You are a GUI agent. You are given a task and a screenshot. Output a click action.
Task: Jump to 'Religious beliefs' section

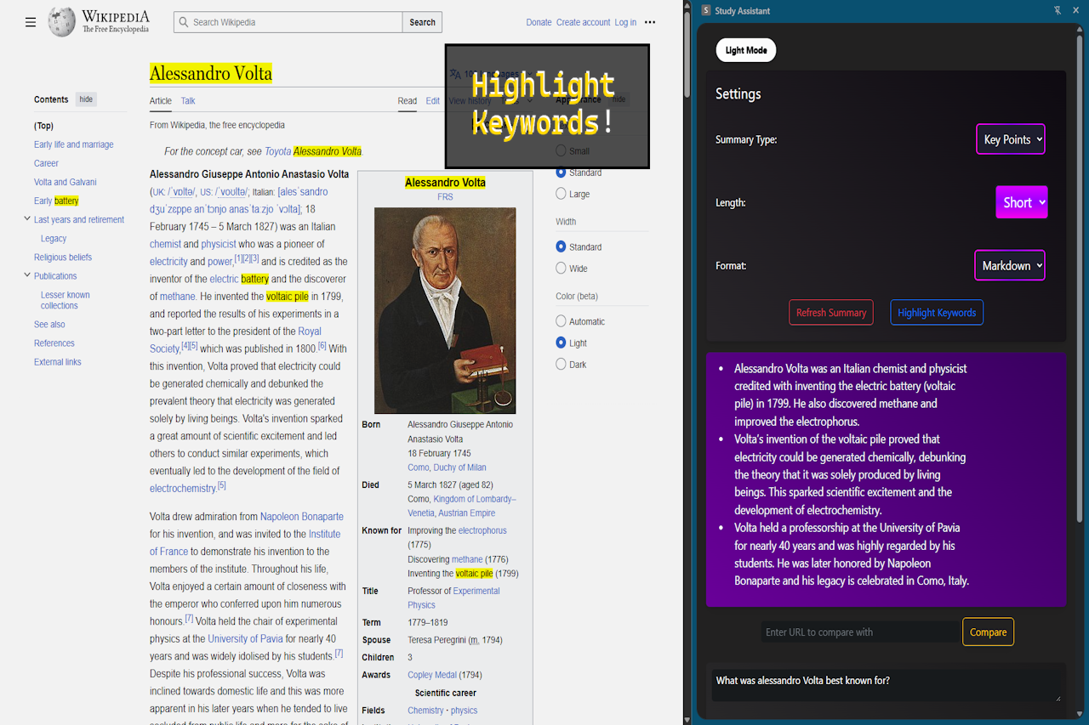(x=63, y=257)
